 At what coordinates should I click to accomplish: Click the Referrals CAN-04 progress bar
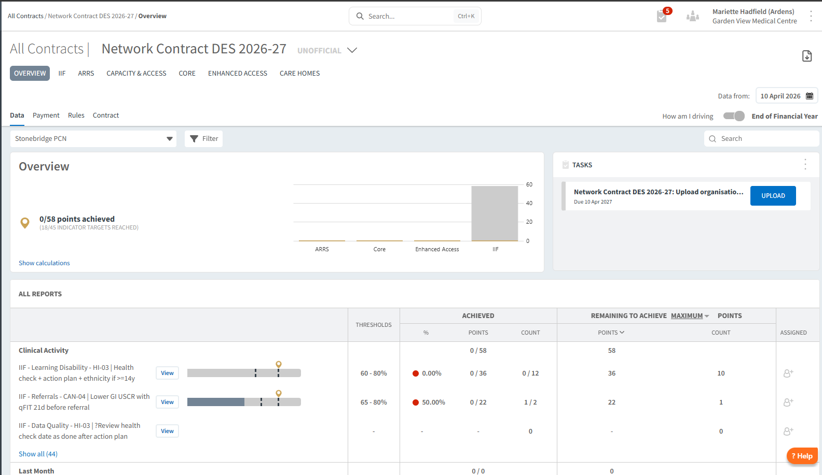tap(244, 402)
